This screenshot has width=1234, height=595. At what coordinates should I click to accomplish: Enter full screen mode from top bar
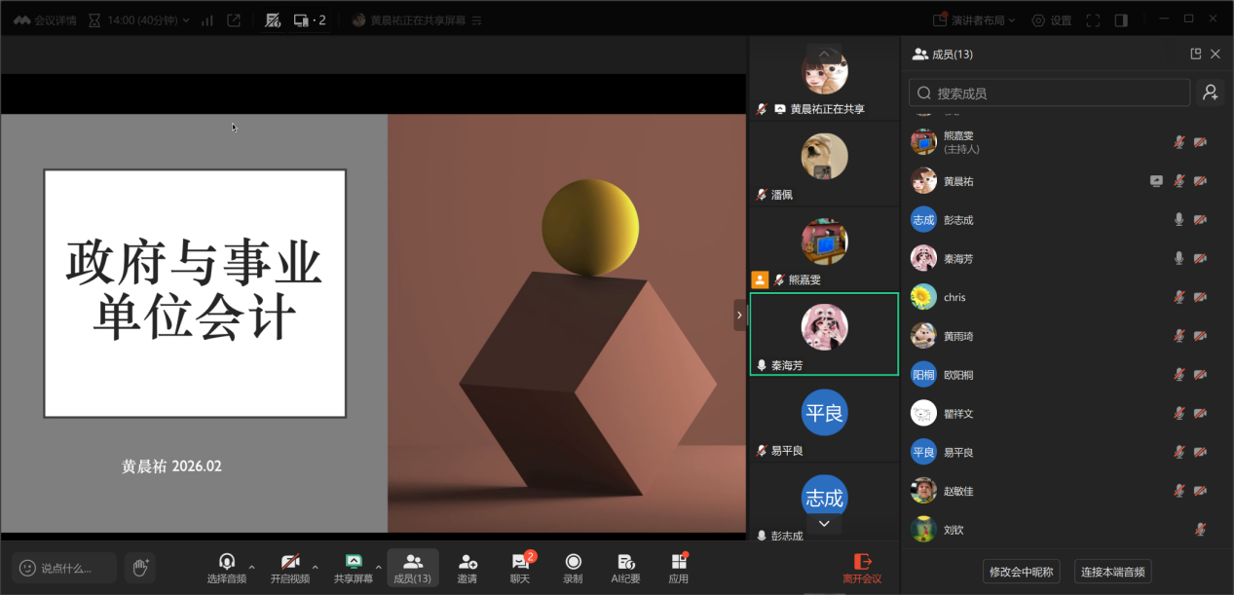point(1093,20)
